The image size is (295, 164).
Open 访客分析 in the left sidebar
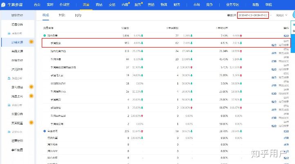pos(17,24)
